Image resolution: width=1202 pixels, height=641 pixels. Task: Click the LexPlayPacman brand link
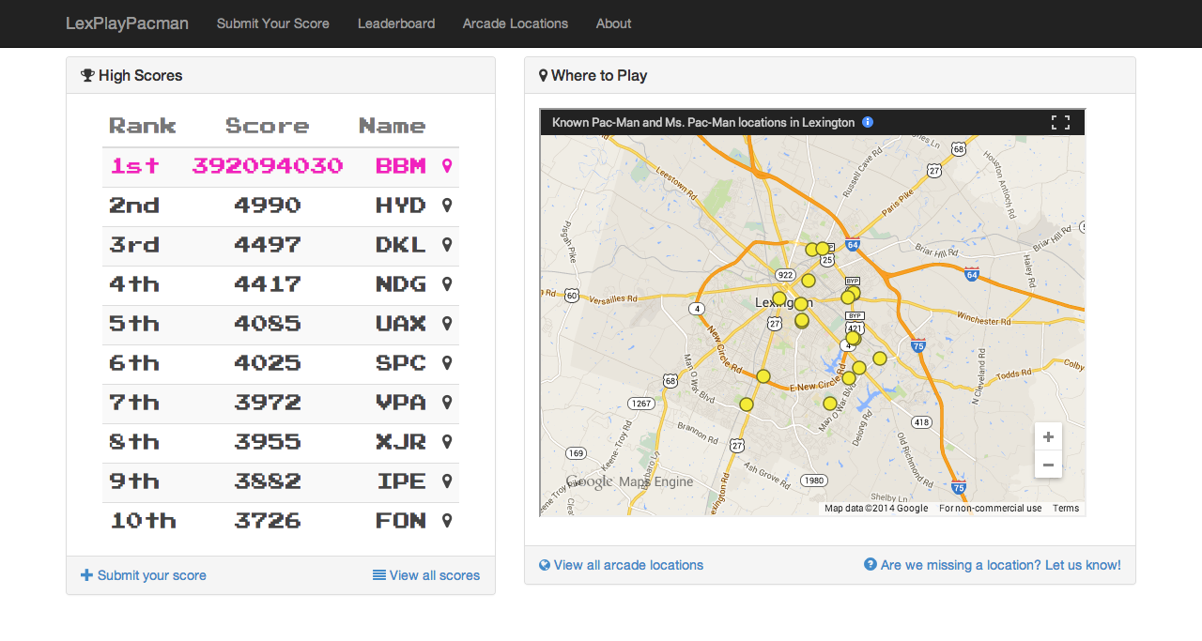pyautogui.click(x=127, y=23)
